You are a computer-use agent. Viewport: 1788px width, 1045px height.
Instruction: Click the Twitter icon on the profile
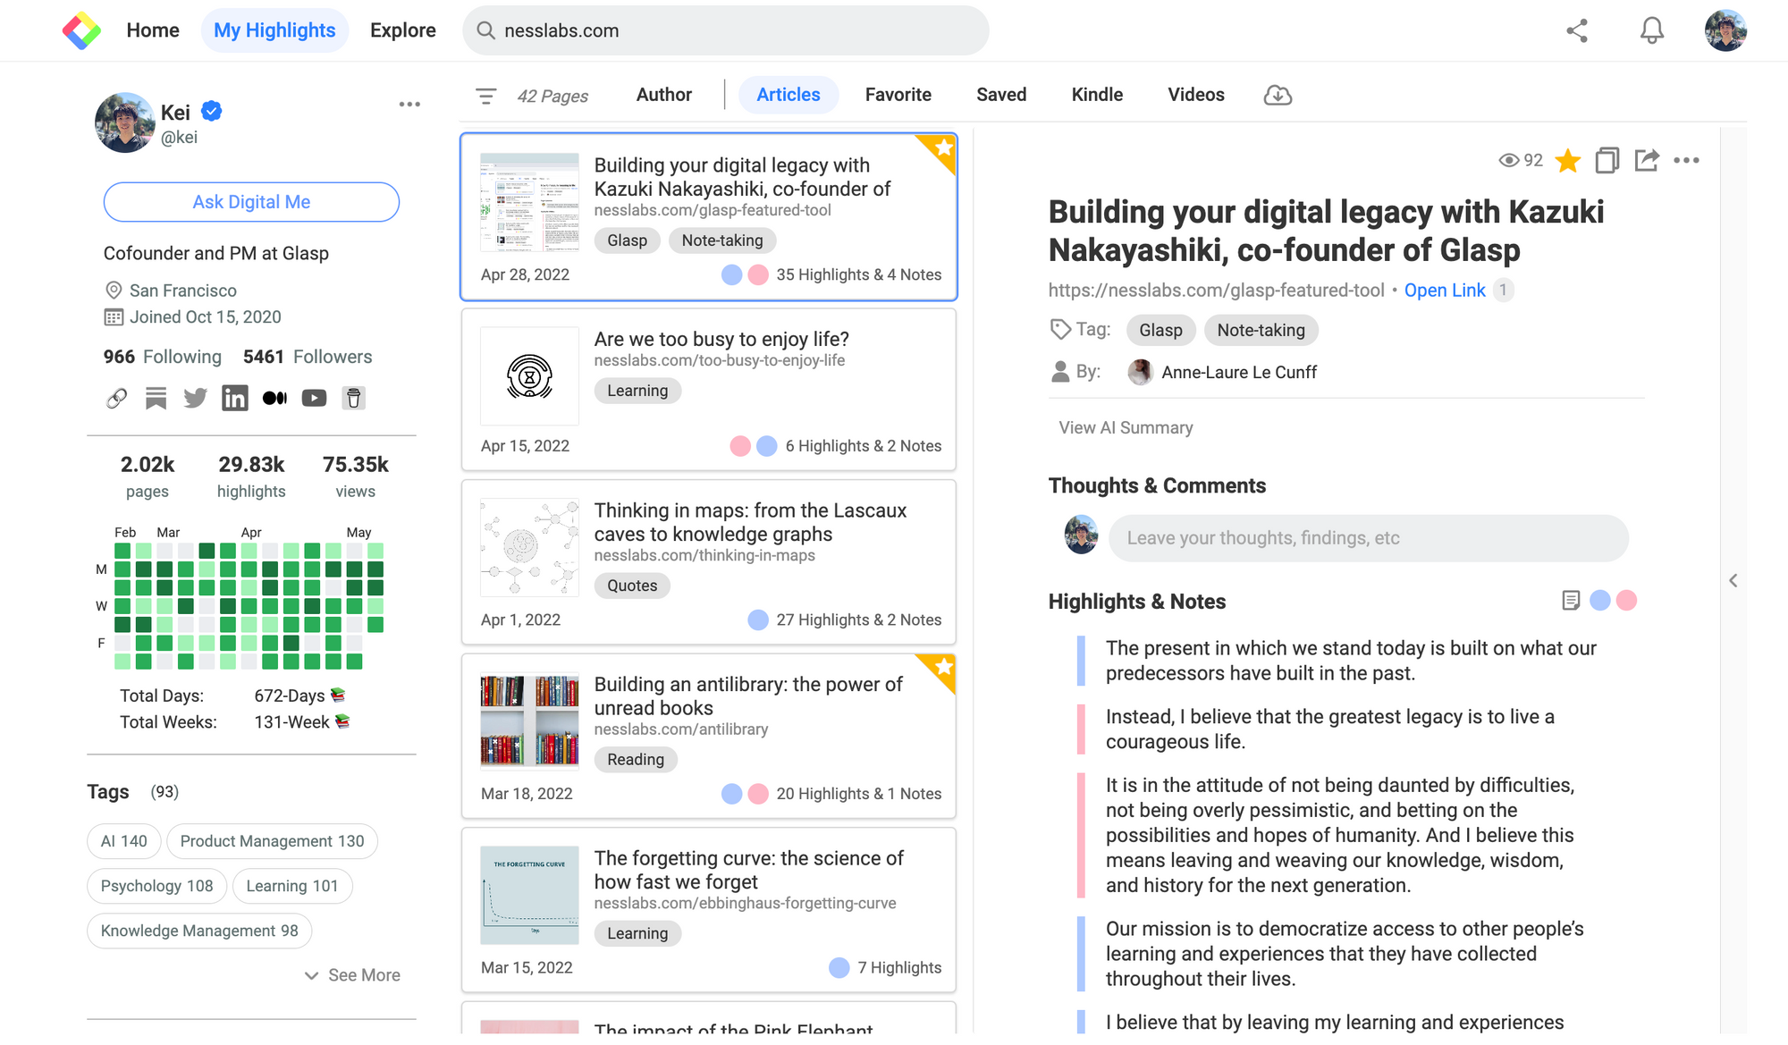click(x=195, y=398)
